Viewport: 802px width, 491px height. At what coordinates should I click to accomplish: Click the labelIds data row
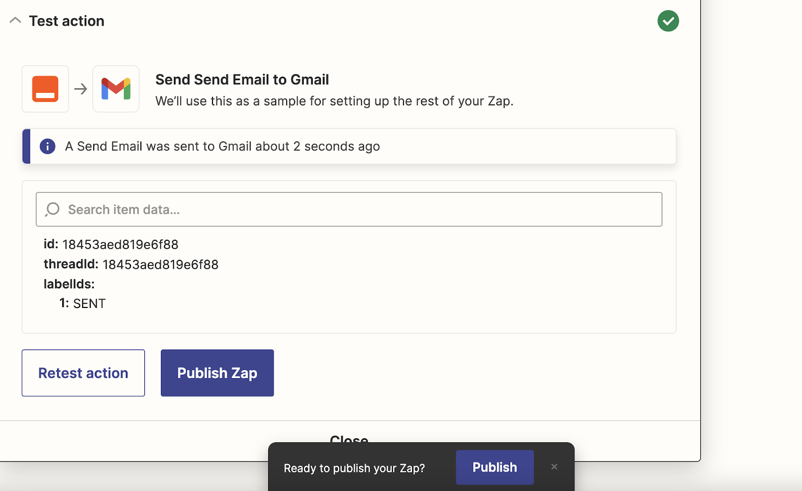click(x=69, y=284)
